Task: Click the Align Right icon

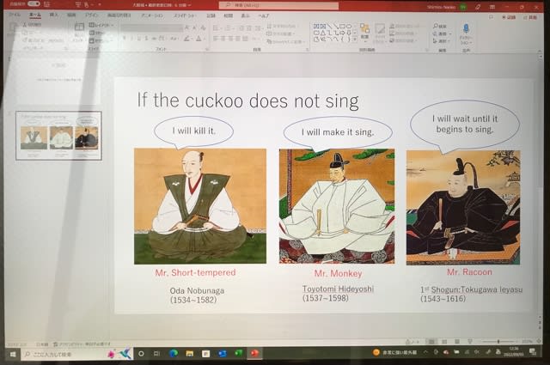Action: [x=231, y=39]
